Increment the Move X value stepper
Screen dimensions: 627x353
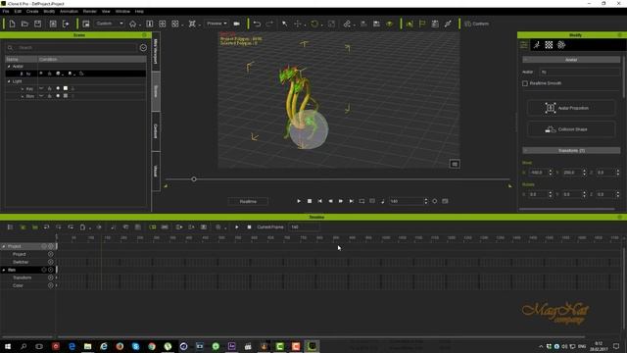[551, 171]
